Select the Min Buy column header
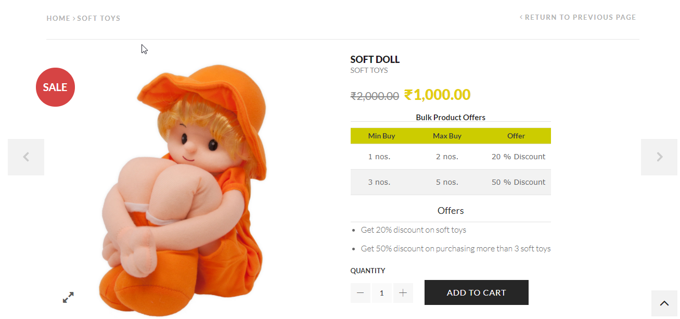 point(381,136)
